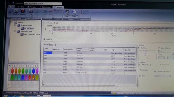Select plate row header A

coord(9,71)
